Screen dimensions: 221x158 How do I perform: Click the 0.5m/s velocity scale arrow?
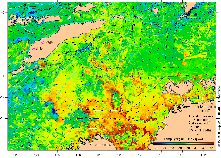click(x=196, y=134)
